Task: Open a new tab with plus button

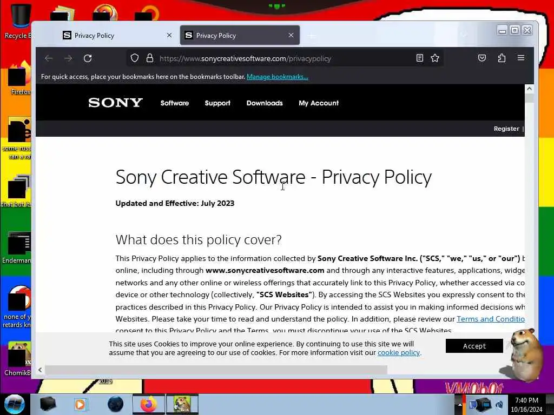Action: point(312,36)
